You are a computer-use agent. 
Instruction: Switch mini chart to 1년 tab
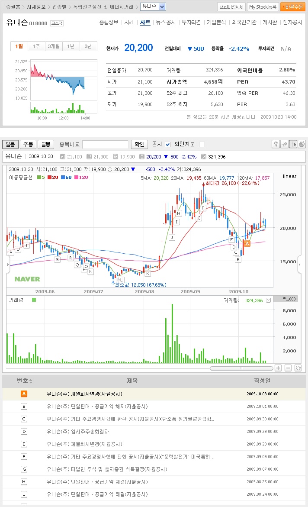[x=71, y=46]
